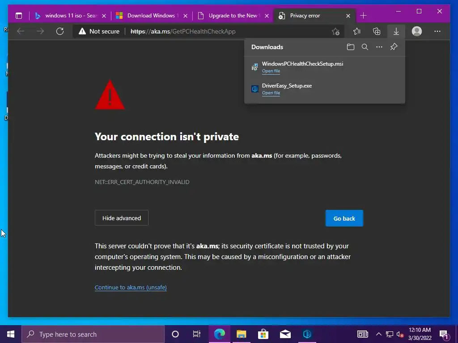Viewport: 458px width, 343px height.
Task: Open the tab actions menu icon
Action: (x=19, y=16)
